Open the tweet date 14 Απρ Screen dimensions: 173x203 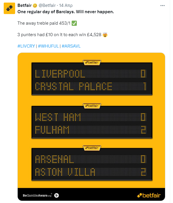click(66, 5)
